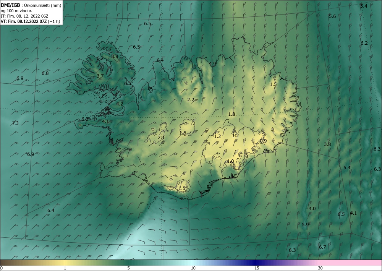The width and height of the screenshot is (382, 271).
Task: Click the color scale tick label 0
Action: point(2,268)
